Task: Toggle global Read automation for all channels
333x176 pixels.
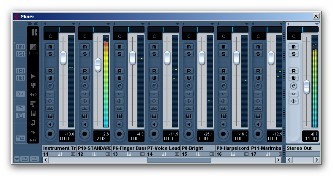Action: (21, 71)
